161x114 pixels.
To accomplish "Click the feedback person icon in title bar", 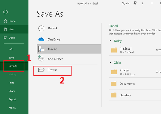I will pyautogui.click(x=135, y=3).
